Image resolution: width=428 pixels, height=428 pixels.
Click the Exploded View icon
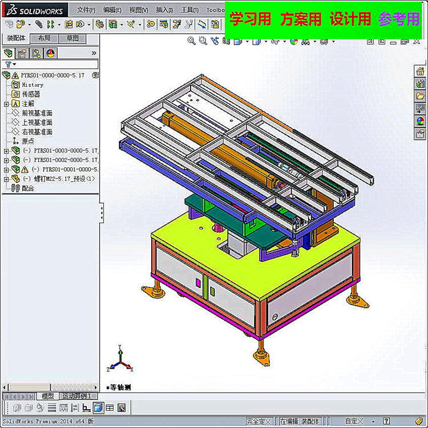[x=177, y=25]
